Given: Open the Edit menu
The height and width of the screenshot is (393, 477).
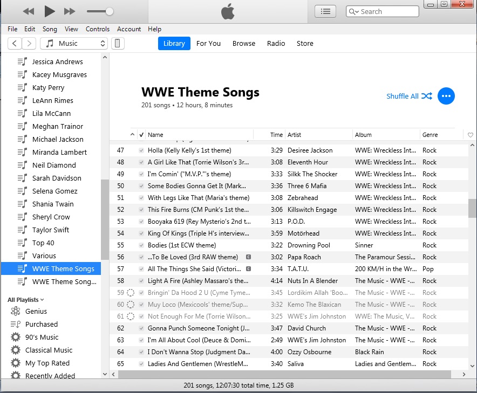Looking at the screenshot, I should (30, 29).
